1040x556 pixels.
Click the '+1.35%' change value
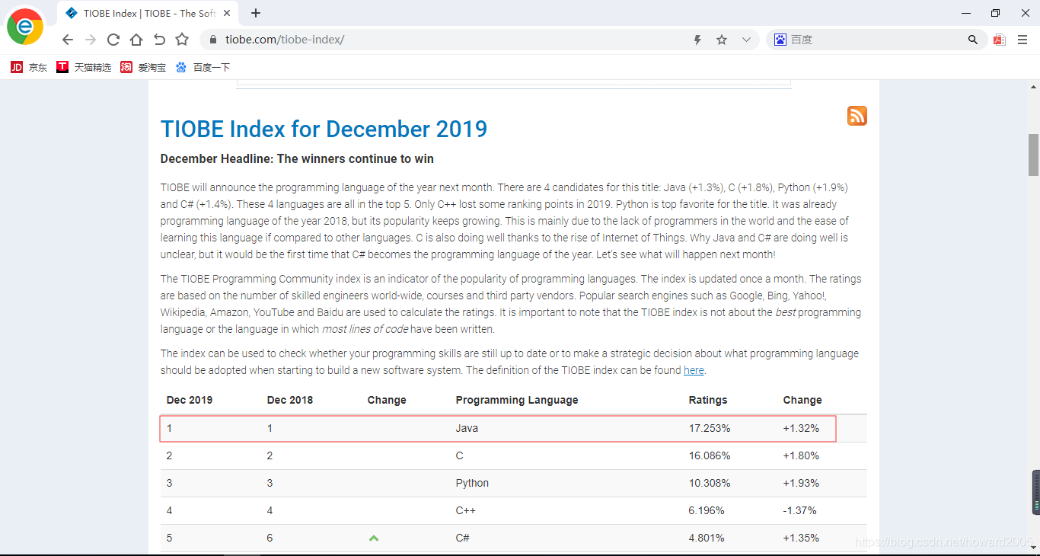[801, 538]
